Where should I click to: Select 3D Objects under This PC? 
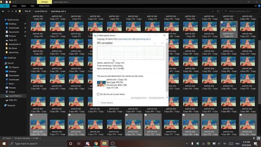tap(13, 67)
